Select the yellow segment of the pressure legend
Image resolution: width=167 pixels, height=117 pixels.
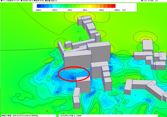point(90,6)
